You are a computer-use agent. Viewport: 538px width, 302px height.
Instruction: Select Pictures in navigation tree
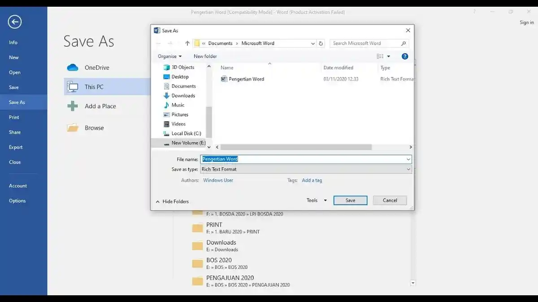tap(176, 115)
